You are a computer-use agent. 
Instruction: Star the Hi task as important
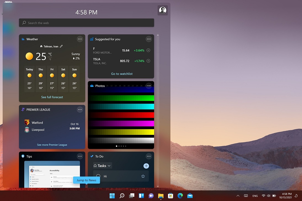[x=143, y=176]
